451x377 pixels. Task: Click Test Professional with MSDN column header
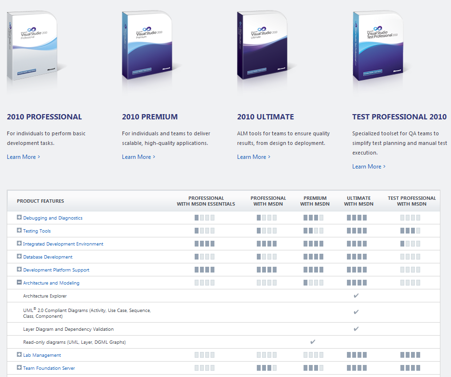(411, 201)
